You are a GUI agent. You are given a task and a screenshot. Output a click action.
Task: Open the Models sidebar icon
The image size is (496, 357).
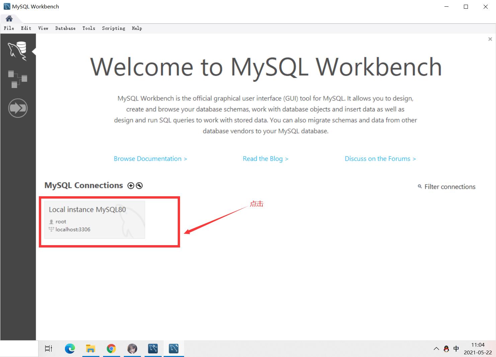pyautogui.click(x=17, y=79)
